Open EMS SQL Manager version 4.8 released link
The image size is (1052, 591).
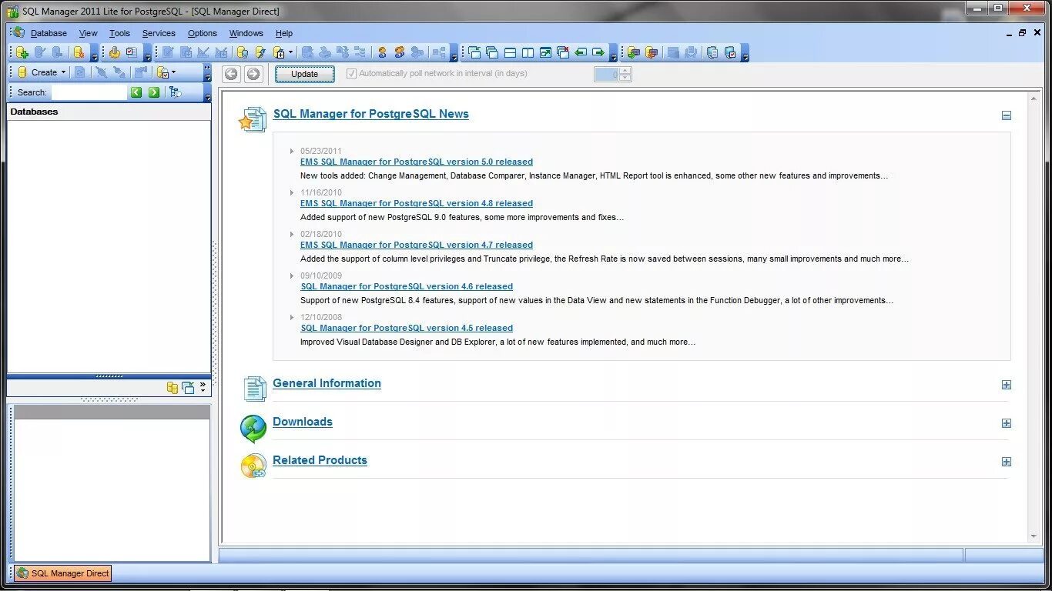tap(417, 203)
